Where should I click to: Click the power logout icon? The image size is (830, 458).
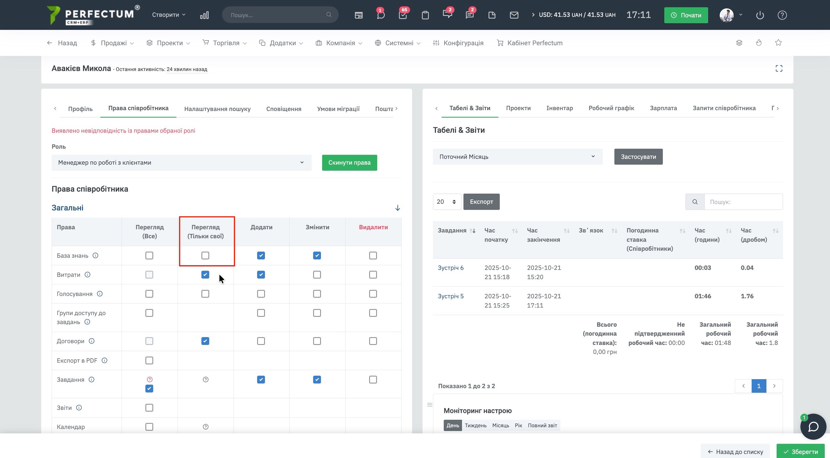point(760,15)
